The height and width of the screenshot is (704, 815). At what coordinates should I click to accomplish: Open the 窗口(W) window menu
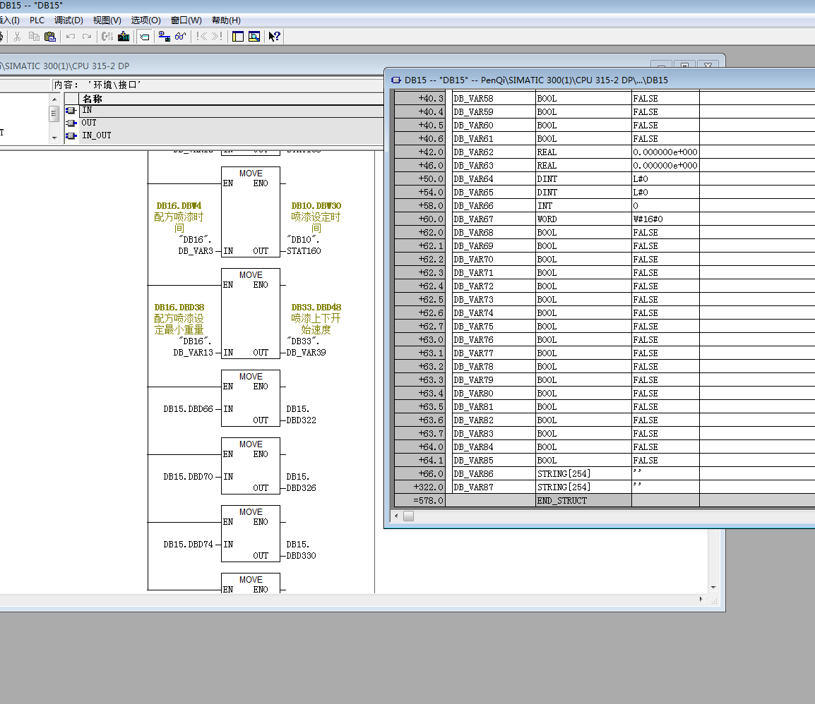click(x=186, y=20)
